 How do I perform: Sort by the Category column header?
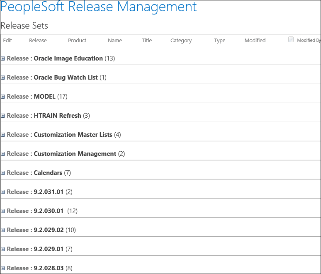tap(181, 41)
